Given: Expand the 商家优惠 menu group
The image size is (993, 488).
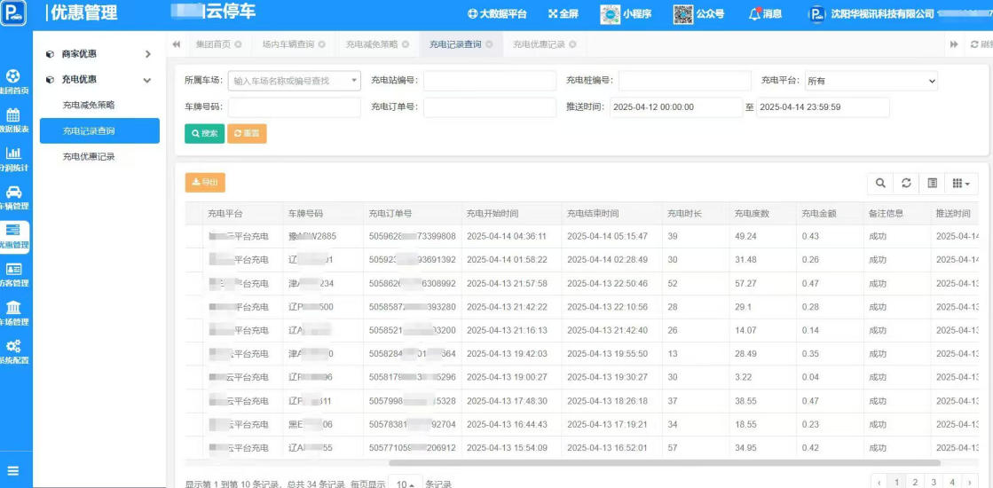Looking at the screenshot, I should point(99,54).
